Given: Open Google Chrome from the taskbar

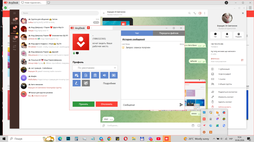Looking at the screenshot, I should 109,139.
